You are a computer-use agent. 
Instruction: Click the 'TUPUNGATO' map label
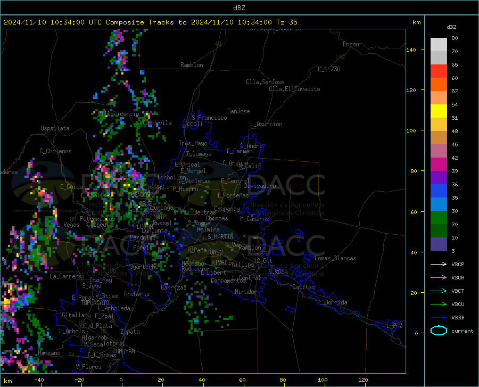(95, 303)
